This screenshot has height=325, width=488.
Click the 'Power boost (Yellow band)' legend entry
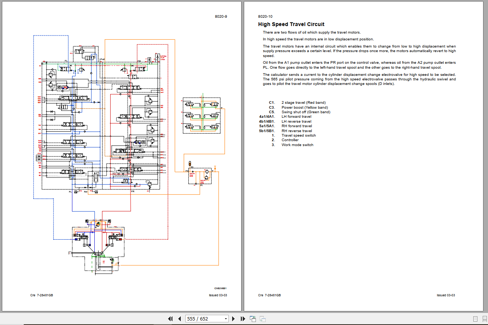click(305, 108)
